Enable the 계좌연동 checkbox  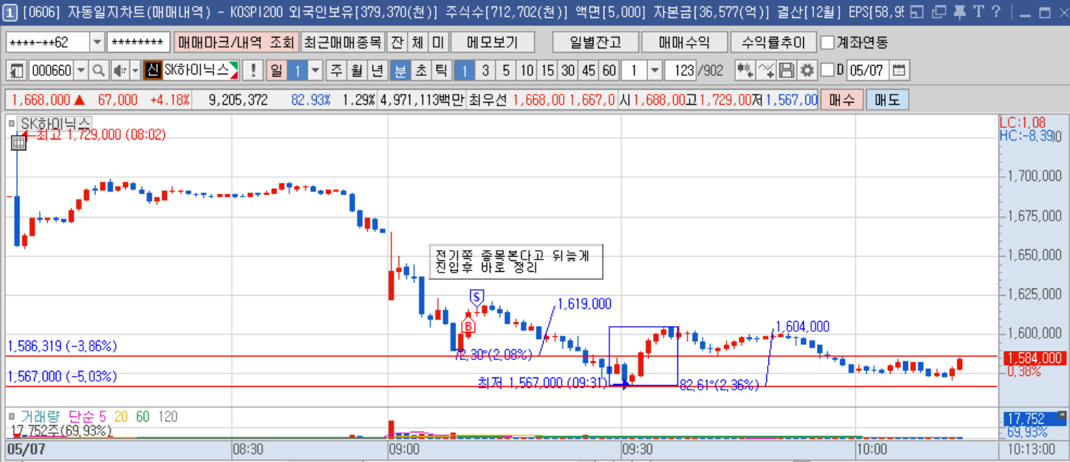coord(827,43)
